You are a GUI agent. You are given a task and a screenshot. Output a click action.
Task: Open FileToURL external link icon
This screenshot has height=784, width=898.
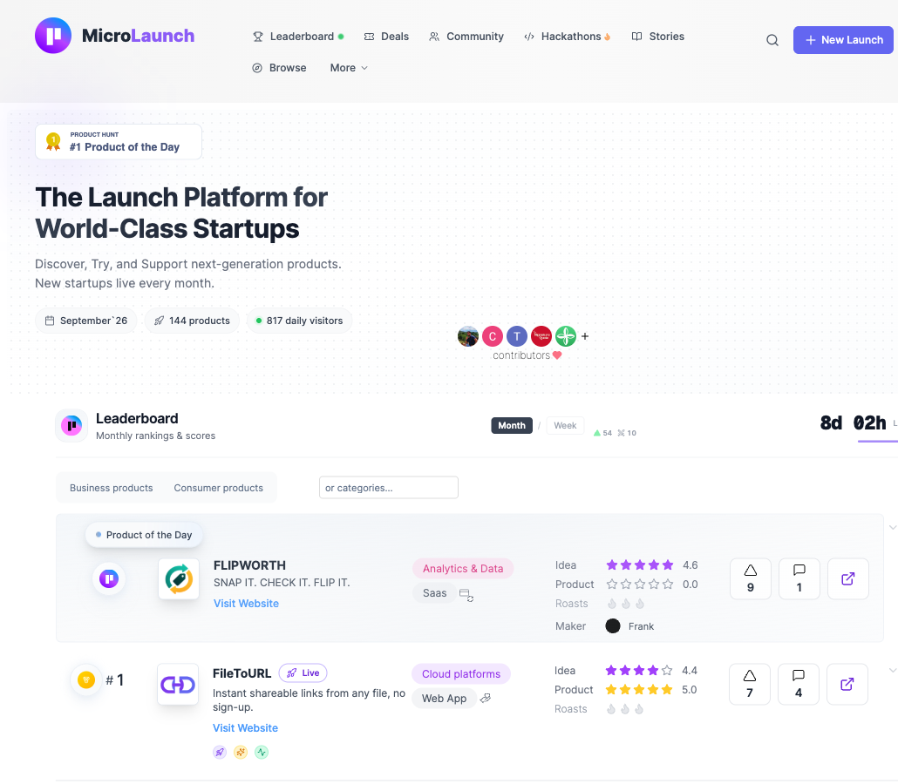847,685
